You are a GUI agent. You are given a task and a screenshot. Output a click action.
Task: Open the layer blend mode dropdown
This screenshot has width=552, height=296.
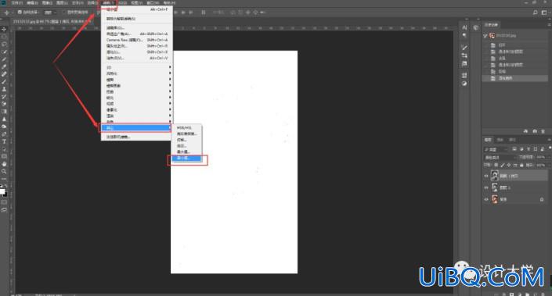[500, 157]
